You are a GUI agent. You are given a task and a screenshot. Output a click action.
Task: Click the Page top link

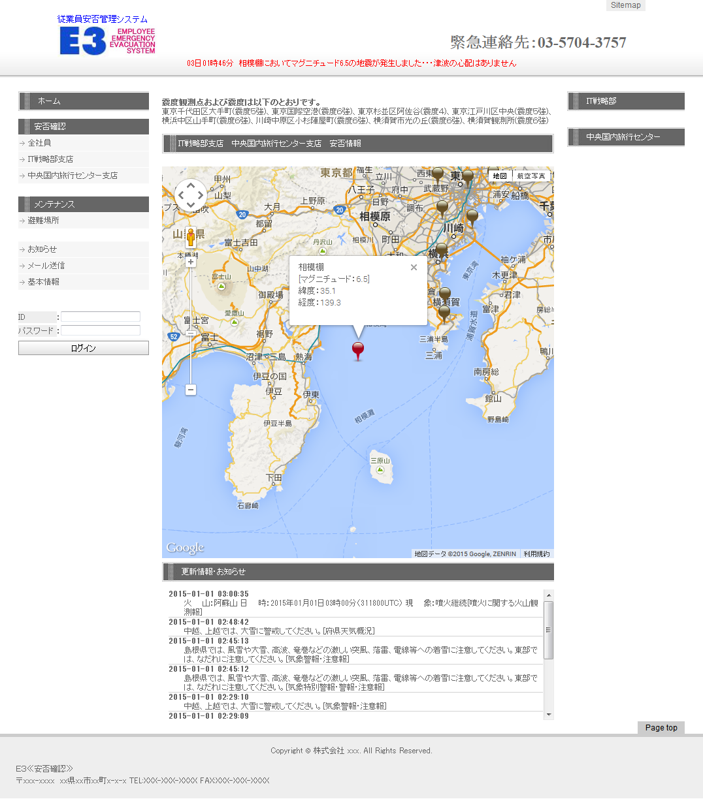coord(661,728)
